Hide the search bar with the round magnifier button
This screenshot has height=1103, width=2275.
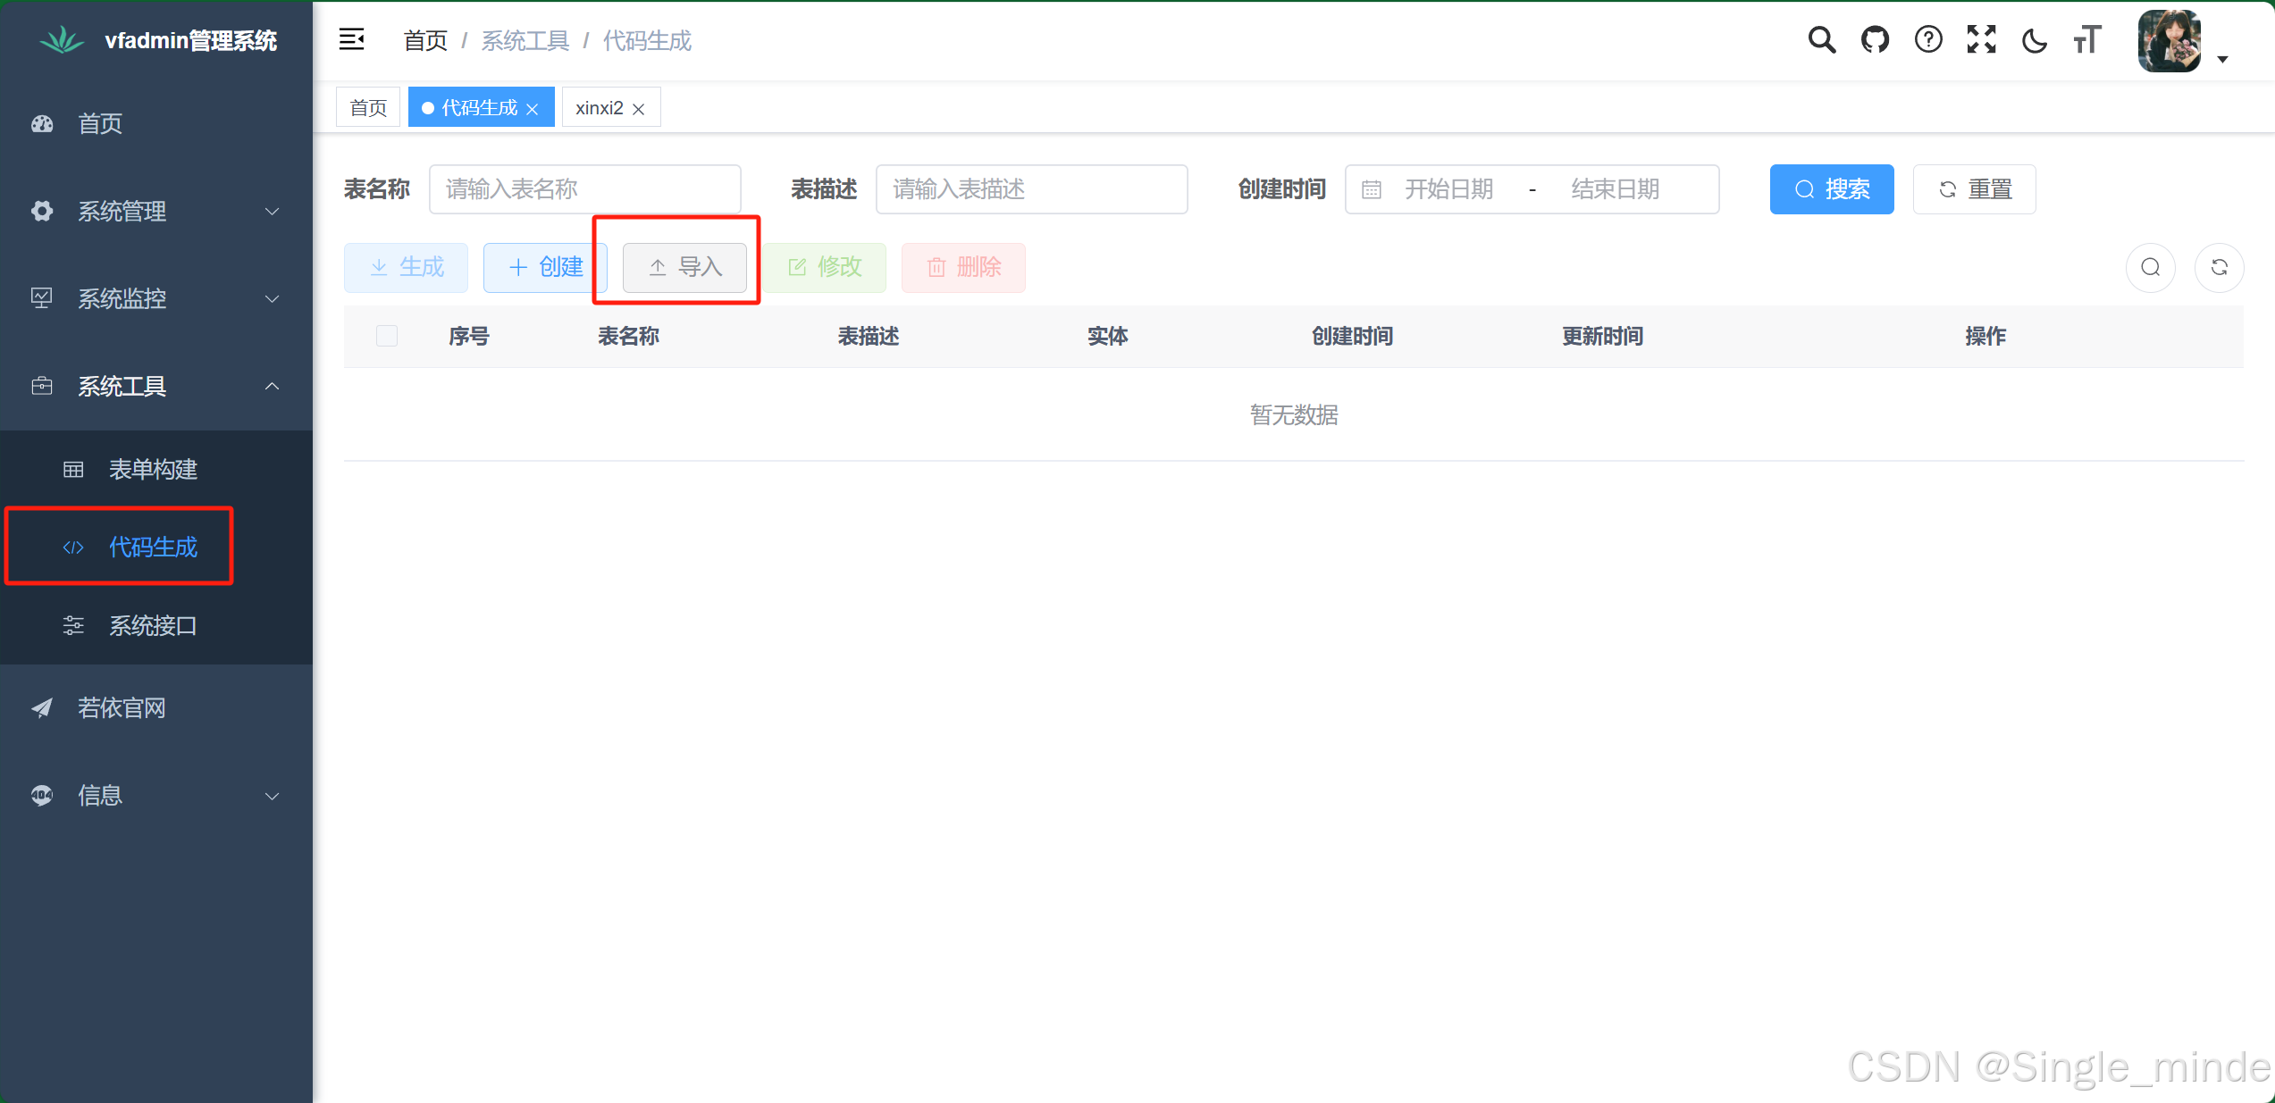[2150, 267]
